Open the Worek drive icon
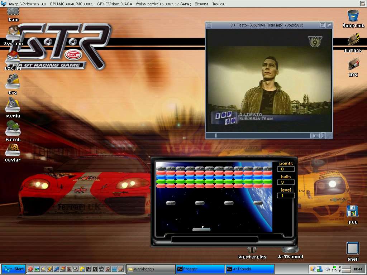 coord(13,132)
